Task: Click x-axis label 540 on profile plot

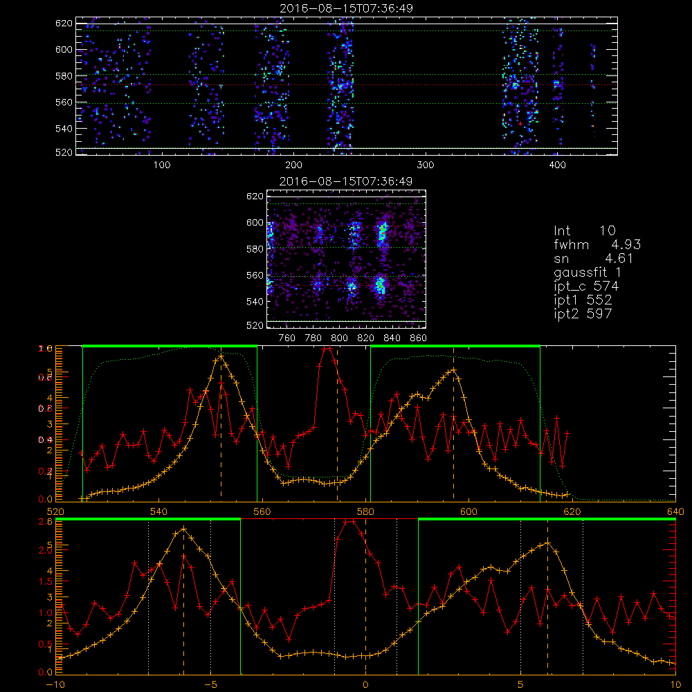Action: pos(159,511)
